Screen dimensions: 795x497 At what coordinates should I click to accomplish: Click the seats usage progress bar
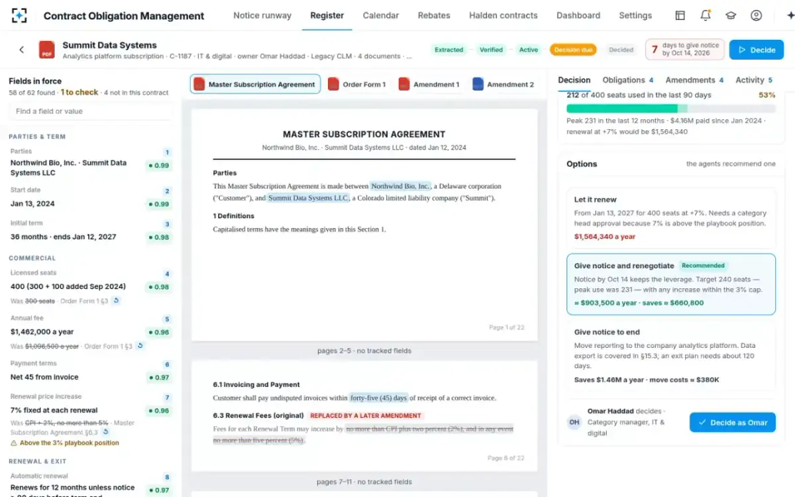click(x=671, y=109)
